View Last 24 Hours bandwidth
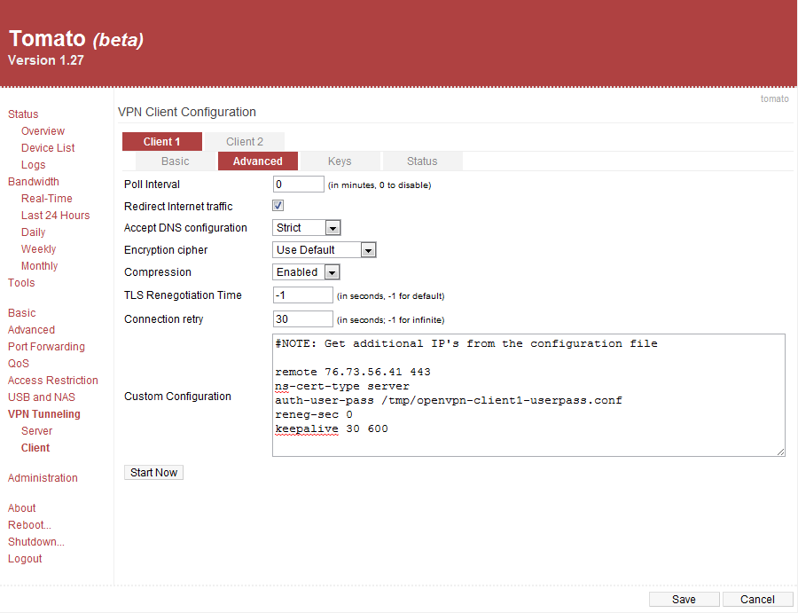Viewport: 798px width, 613px height. pos(55,216)
